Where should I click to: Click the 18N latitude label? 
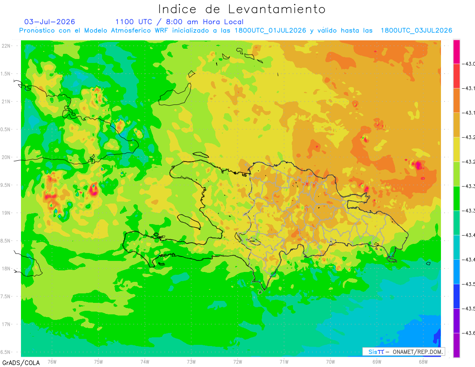pyautogui.click(x=6, y=268)
